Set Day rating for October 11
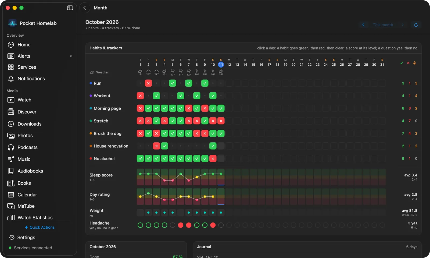This screenshot has height=258, width=430. (x=221, y=197)
